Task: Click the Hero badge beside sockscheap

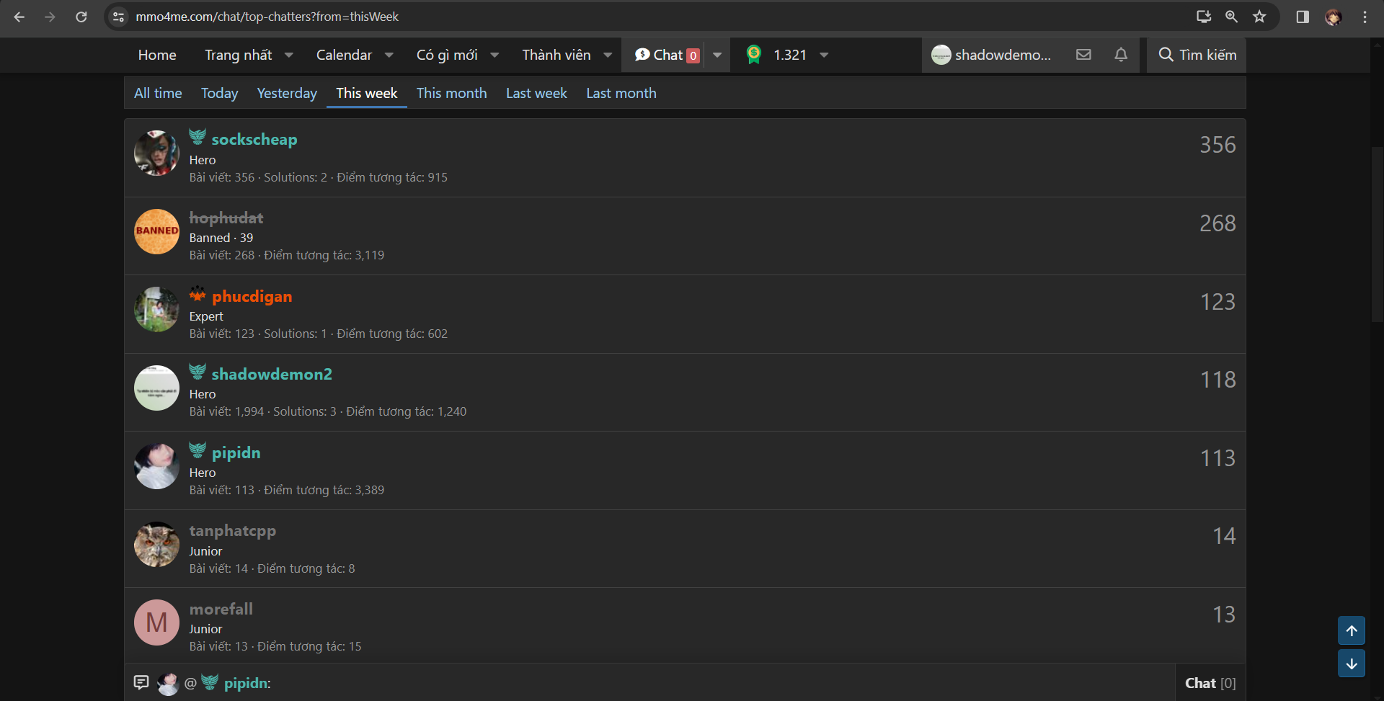Action: click(198, 137)
